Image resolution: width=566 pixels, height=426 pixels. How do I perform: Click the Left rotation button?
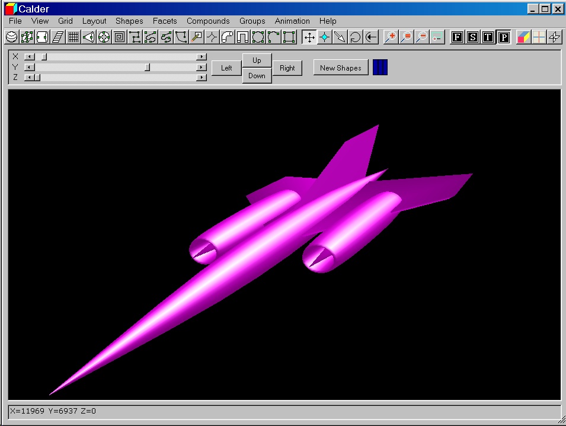(226, 68)
